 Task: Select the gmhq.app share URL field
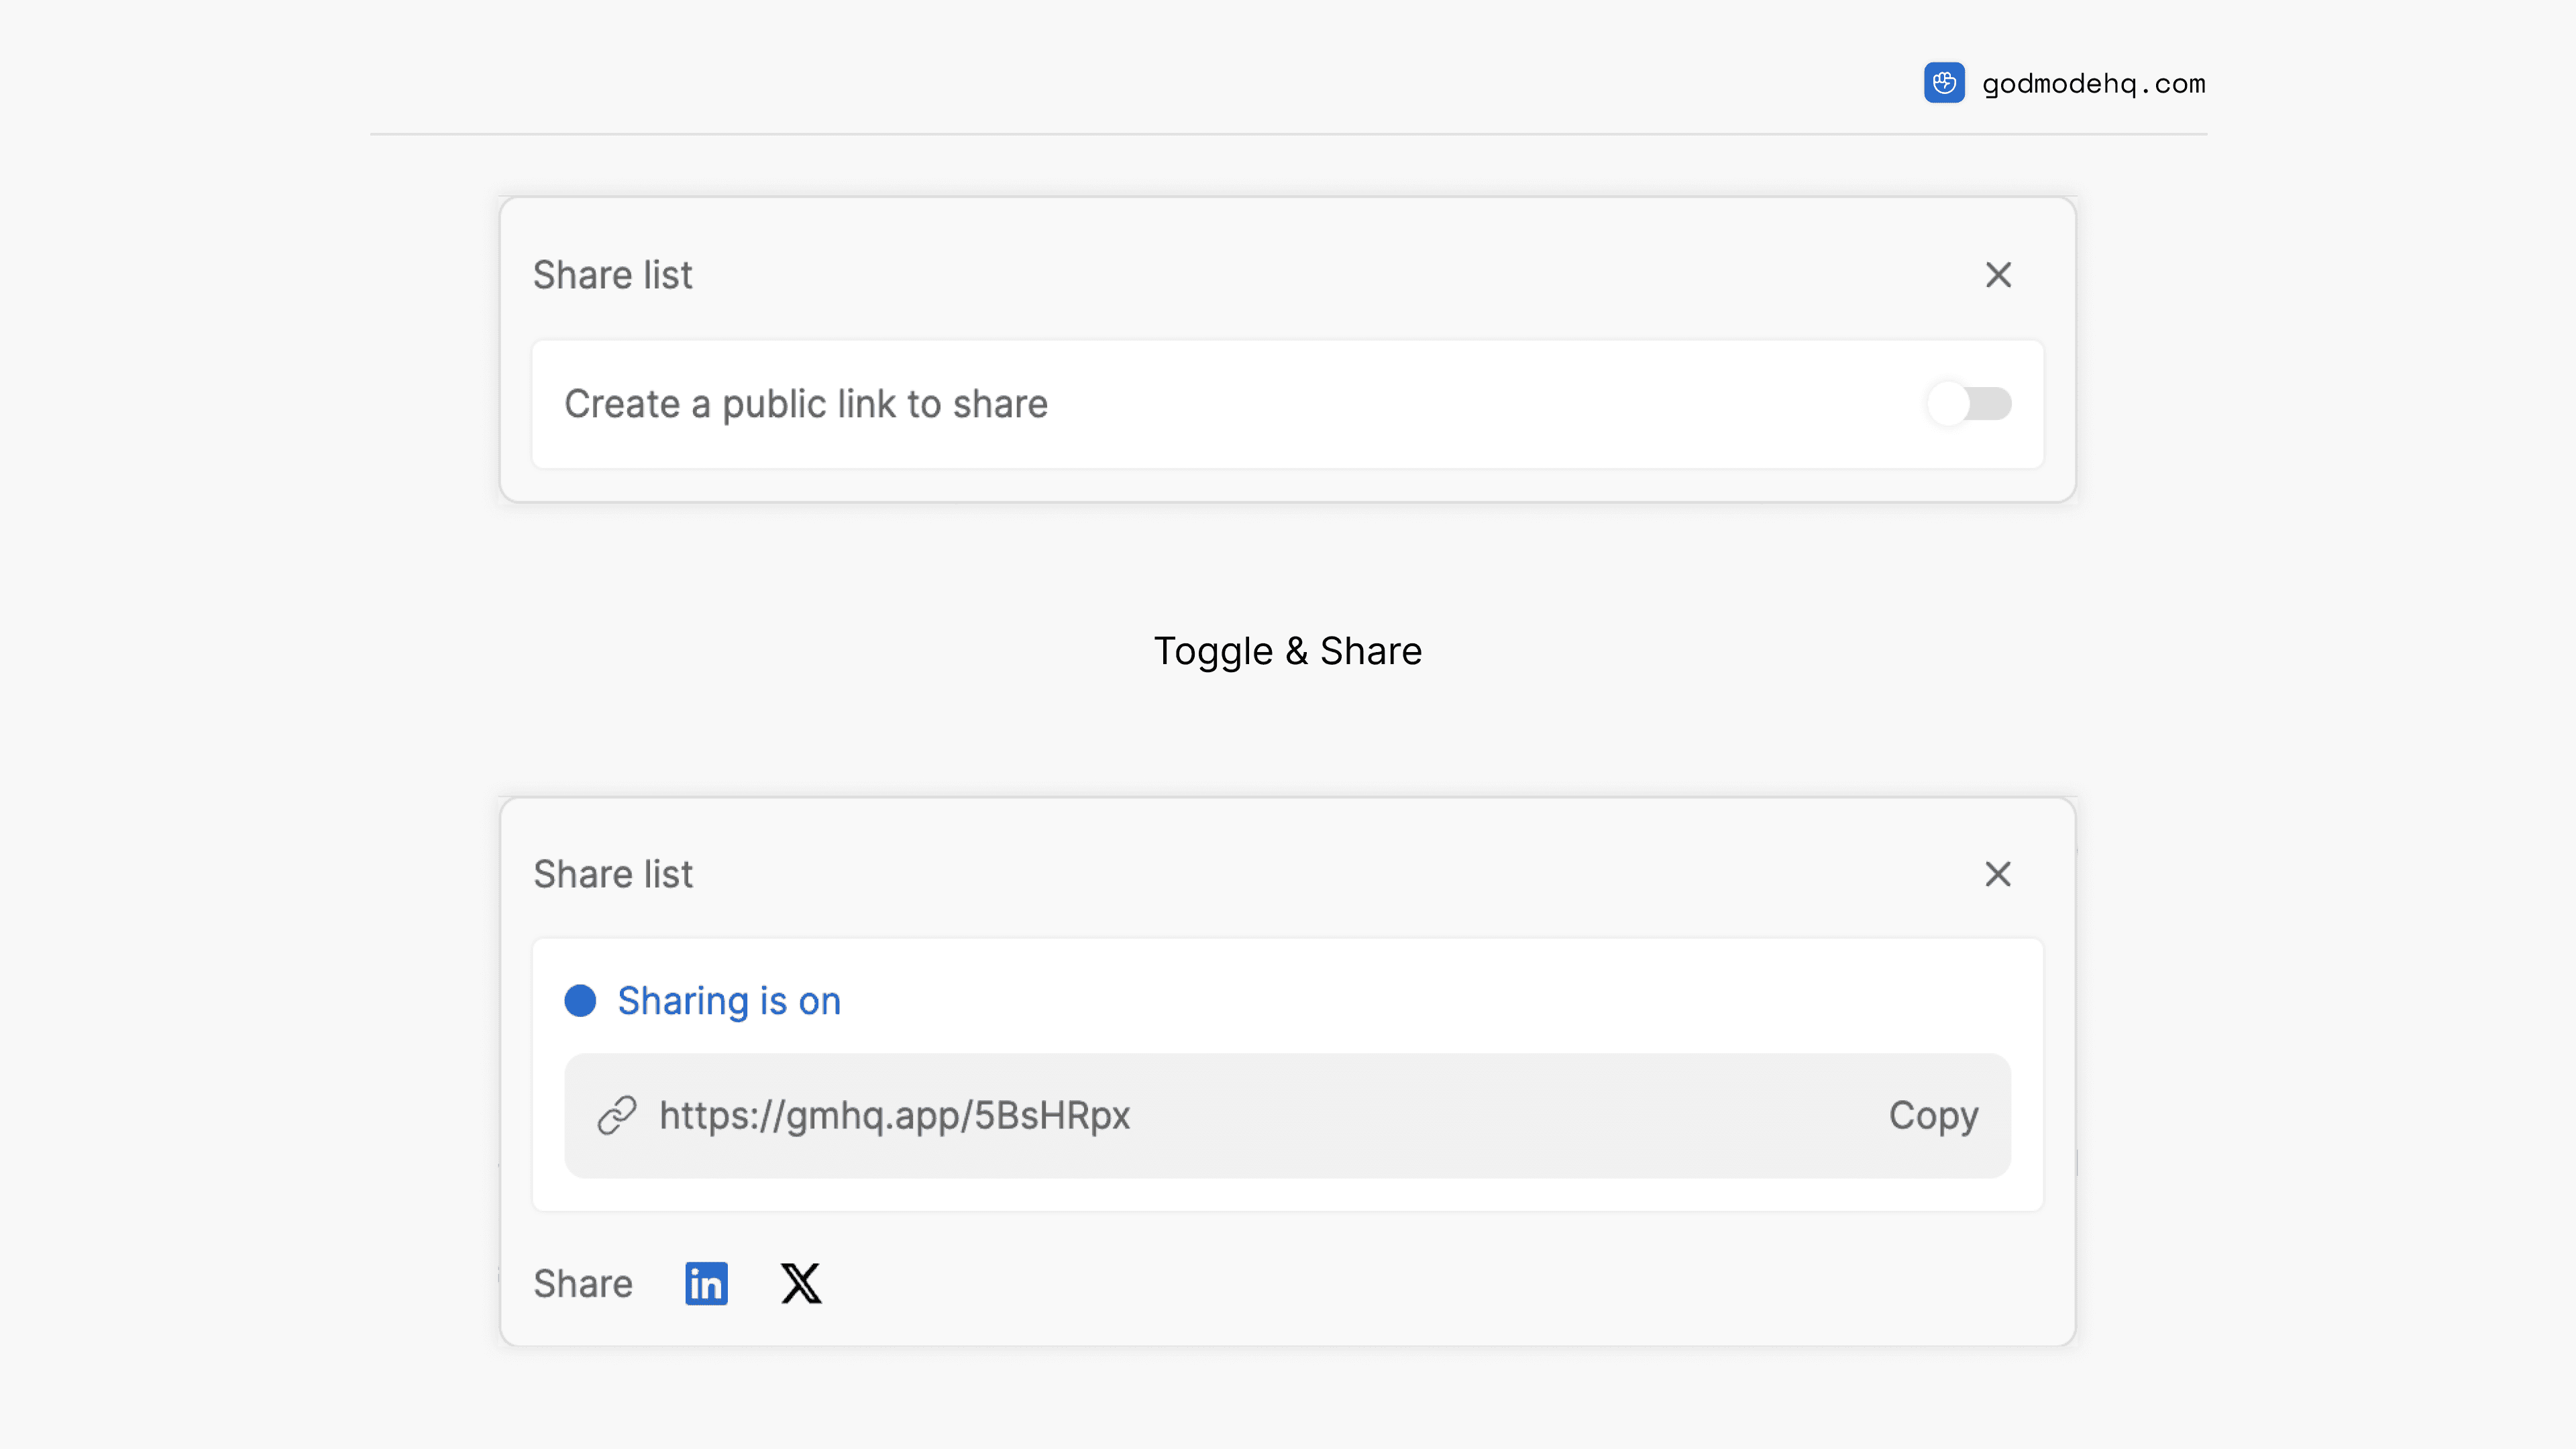click(x=894, y=1115)
